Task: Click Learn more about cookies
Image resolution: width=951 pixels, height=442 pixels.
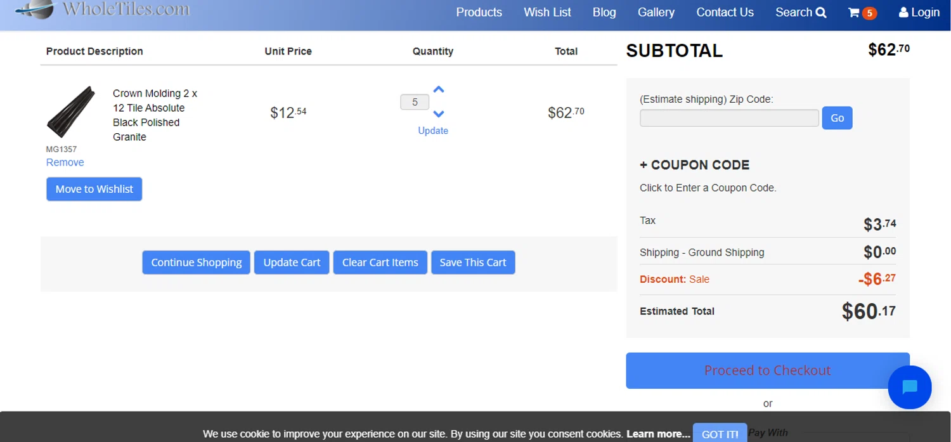Action: 658,434
